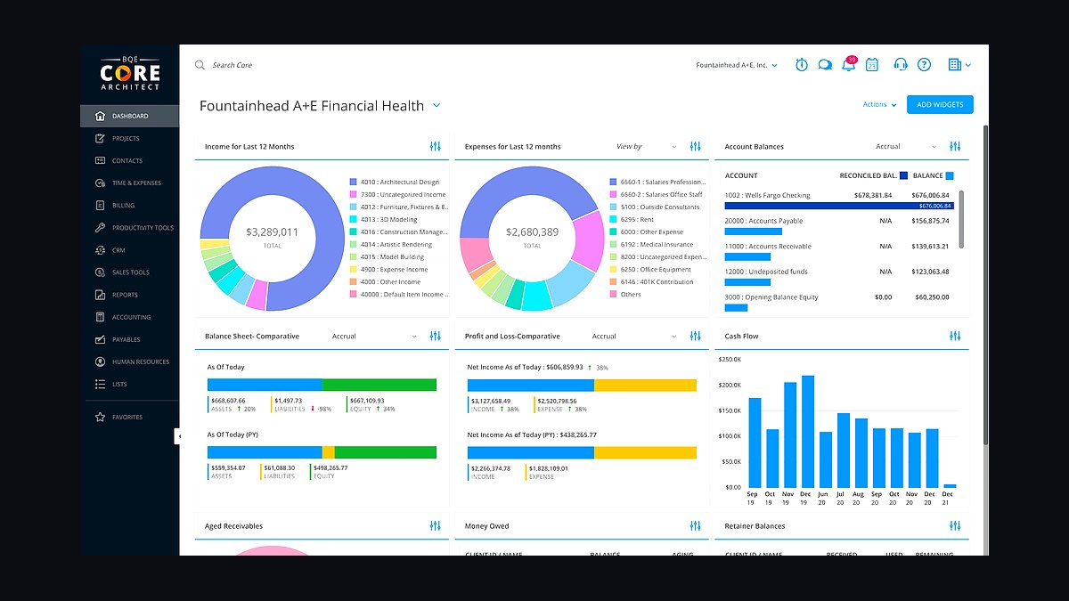This screenshot has width=1069, height=601.
Task: Open the chat messages icon
Action: 825,65
